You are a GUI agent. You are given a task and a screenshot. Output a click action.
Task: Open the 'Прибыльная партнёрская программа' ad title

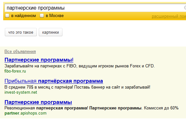pyautogui.click(x=54, y=81)
